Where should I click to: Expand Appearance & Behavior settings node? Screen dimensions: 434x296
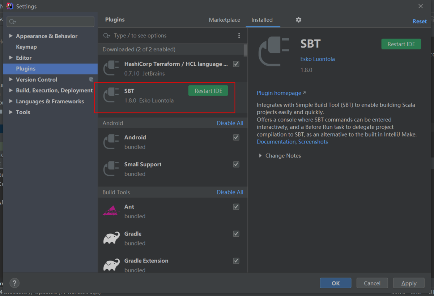pos(11,36)
